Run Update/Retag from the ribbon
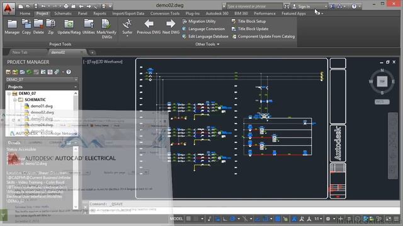 [69, 26]
